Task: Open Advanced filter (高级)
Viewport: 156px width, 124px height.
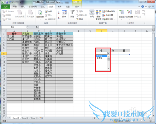Action: (80, 19)
